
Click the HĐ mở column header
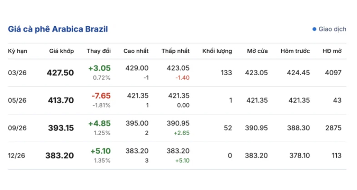pyautogui.click(x=332, y=51)
